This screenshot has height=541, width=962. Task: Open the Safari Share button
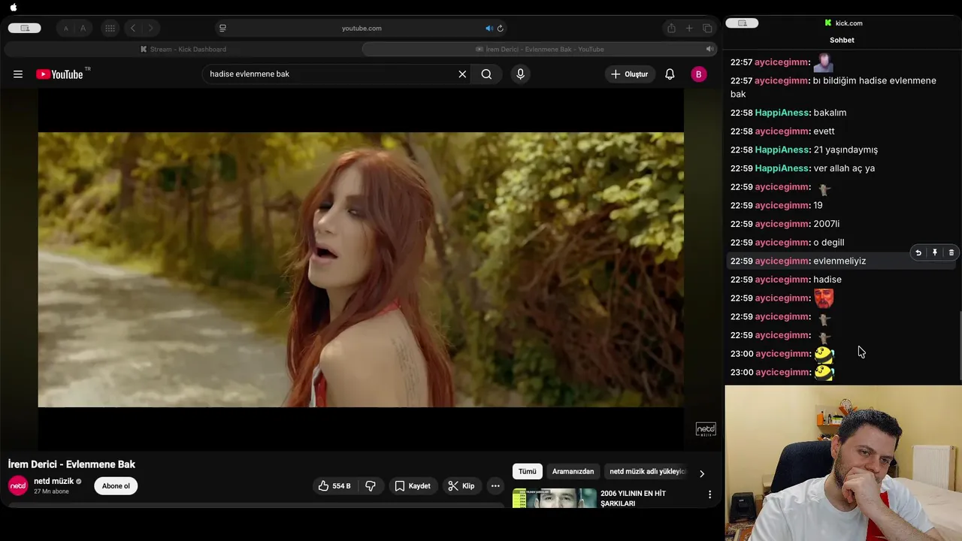coord(671,29)
